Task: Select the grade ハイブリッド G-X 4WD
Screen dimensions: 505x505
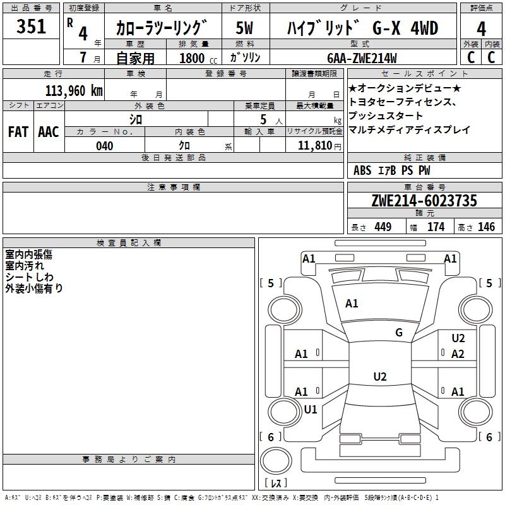Action: click(362, 28)
